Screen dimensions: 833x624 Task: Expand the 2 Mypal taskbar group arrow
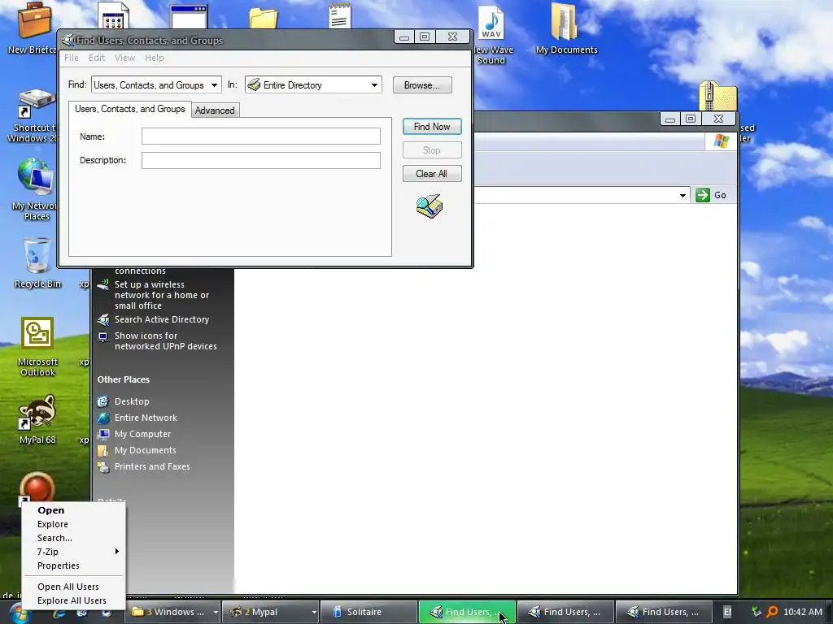coord(314,612)
